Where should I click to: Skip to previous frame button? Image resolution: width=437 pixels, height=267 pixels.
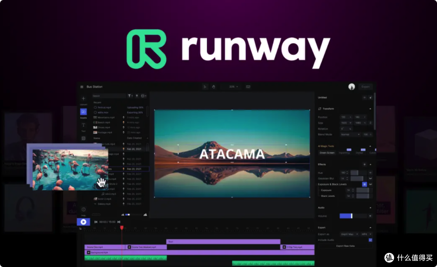pos(96,222)
